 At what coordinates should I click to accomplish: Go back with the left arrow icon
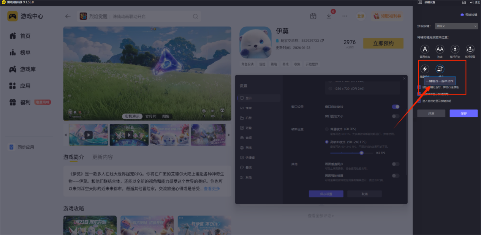(x=68, y=16)
